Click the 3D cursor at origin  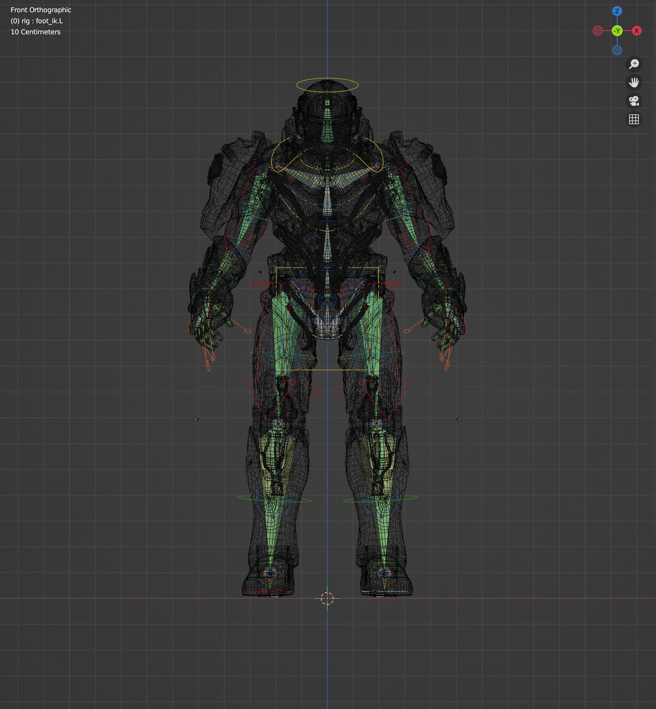coord(327,598)
